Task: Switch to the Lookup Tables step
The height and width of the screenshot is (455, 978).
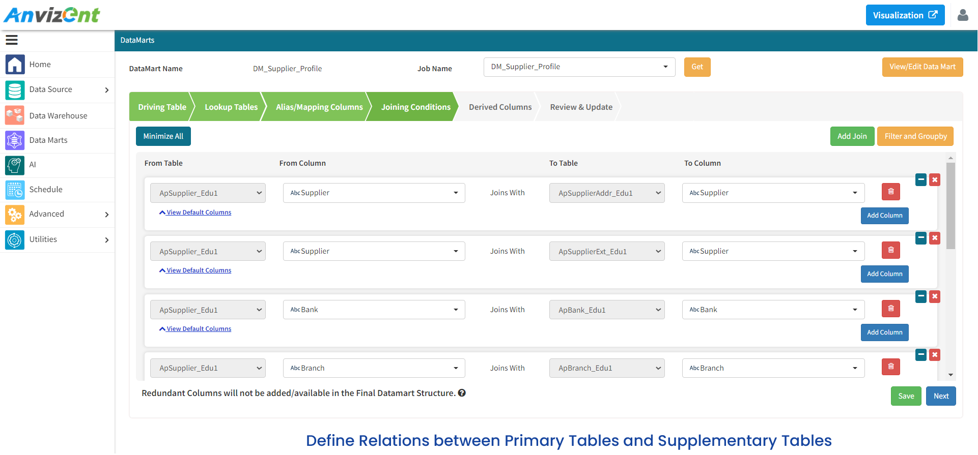Action: 231,107
